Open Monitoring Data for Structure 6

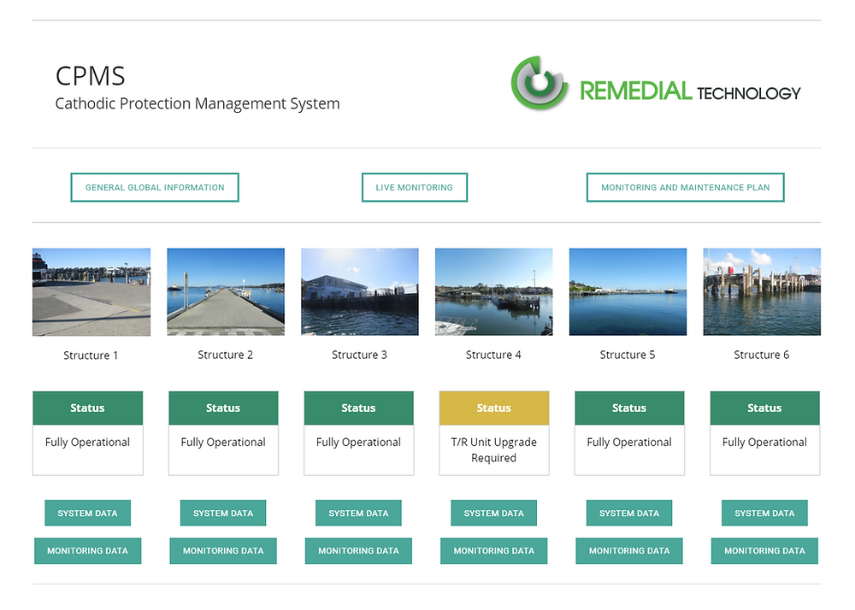(764, 551)
